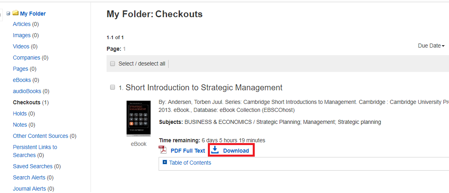
Task: Open Persistent Links to Searches
Action: [35, 151]
